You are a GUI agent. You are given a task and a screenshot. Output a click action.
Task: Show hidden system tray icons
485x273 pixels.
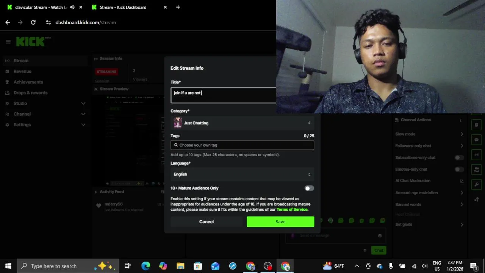click(x=357, y=266)
